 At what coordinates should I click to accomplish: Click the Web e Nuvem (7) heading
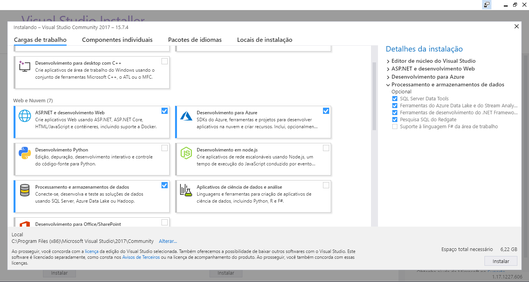click(33, 101)
